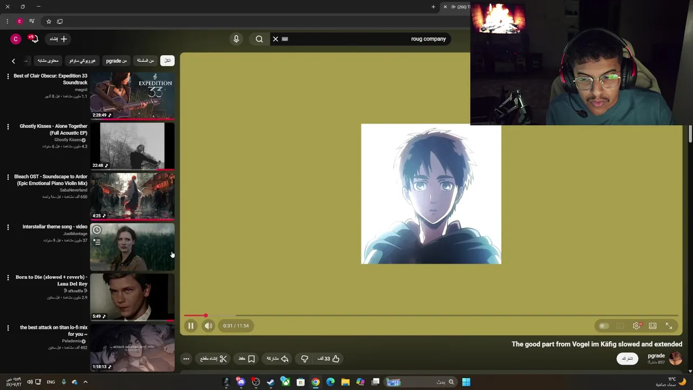
Task: Toggle subtitles button in player controls
Action: [620, 326]
